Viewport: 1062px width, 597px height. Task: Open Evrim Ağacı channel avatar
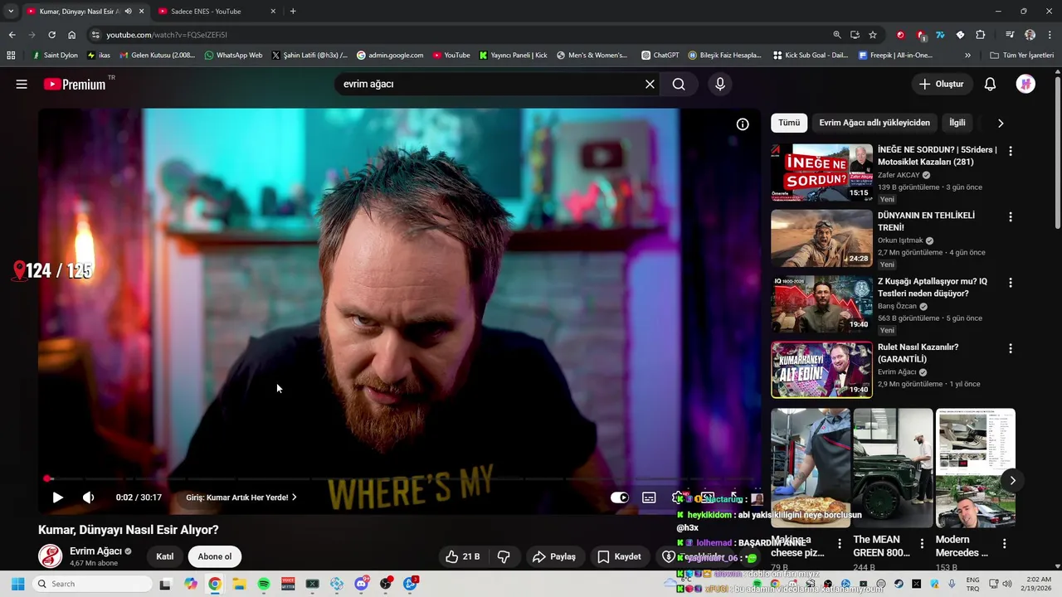point(50,556)
